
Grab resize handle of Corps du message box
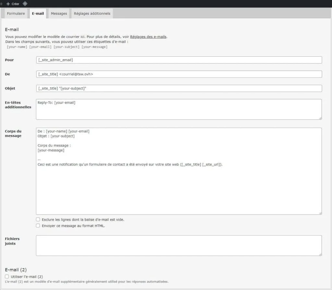pos(320,213)
